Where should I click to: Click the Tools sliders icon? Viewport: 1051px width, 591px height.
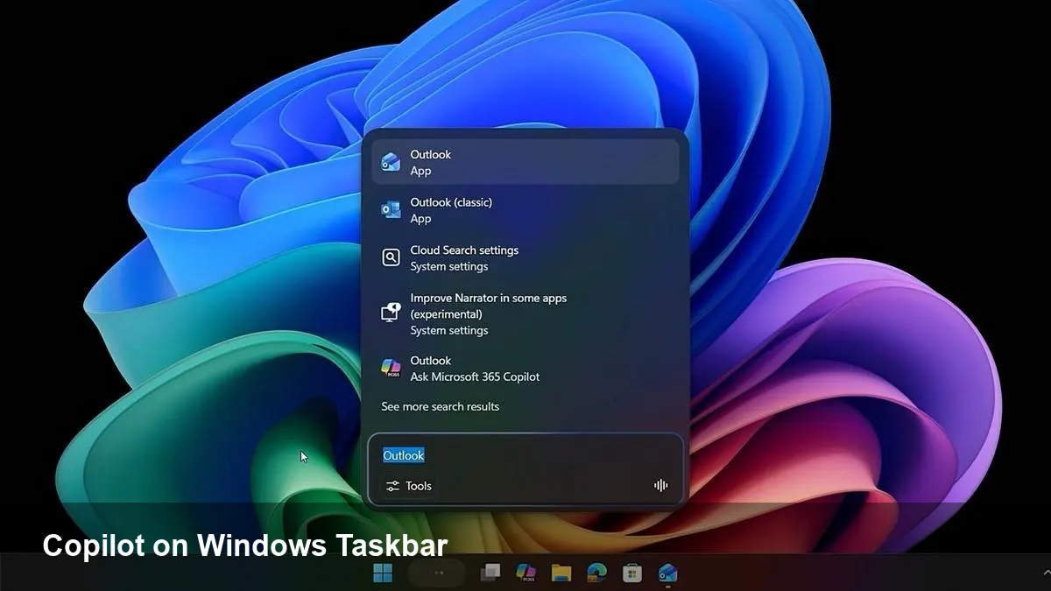point(392,486)
